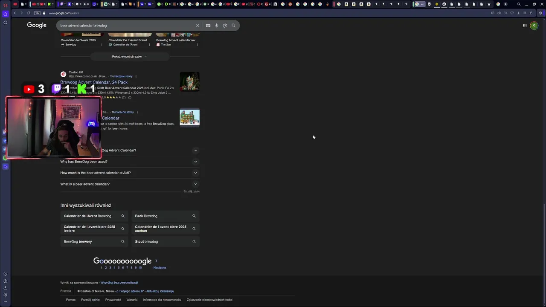Open toolbar downloads arrow icon
The image size is (546, 307).
[x=519, y=13]
